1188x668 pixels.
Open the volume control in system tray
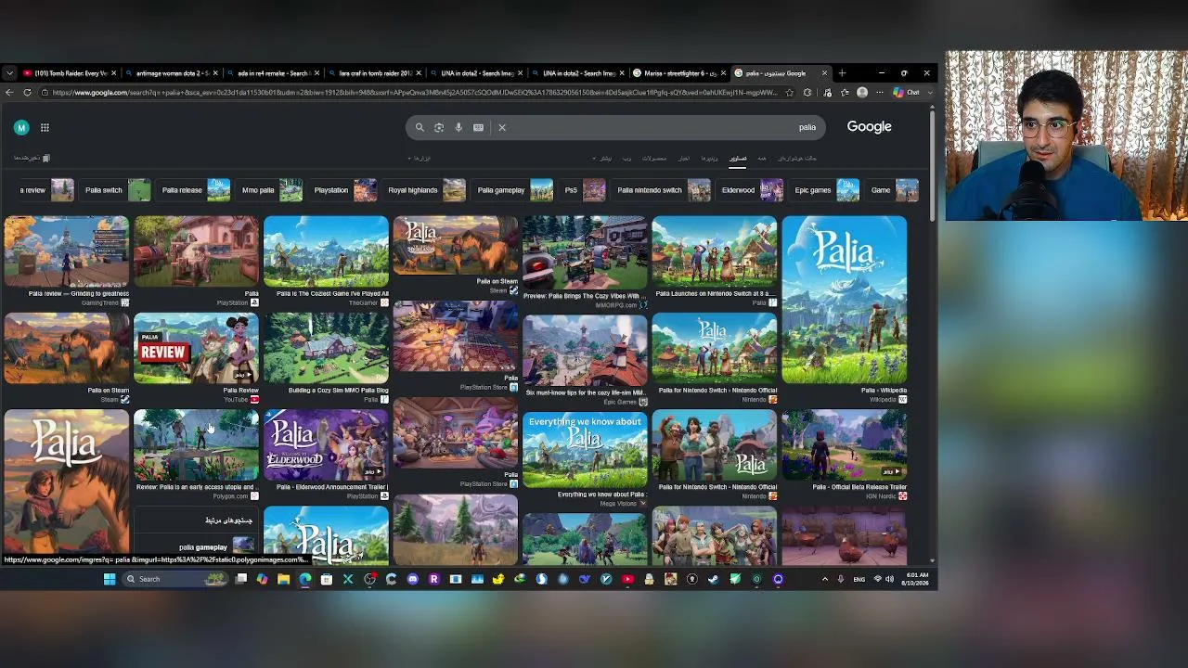(x=889, y=579)
